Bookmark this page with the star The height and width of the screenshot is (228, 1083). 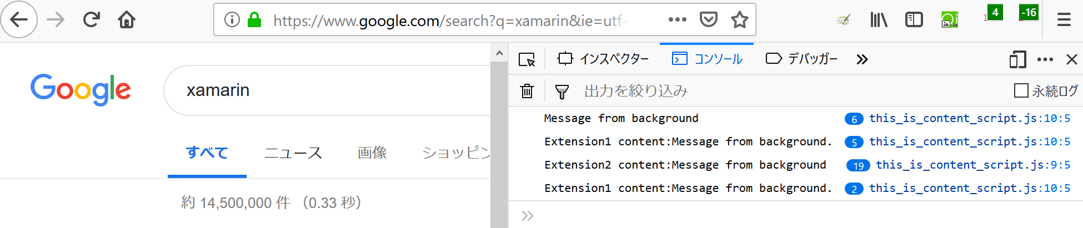tap(739, 20)
